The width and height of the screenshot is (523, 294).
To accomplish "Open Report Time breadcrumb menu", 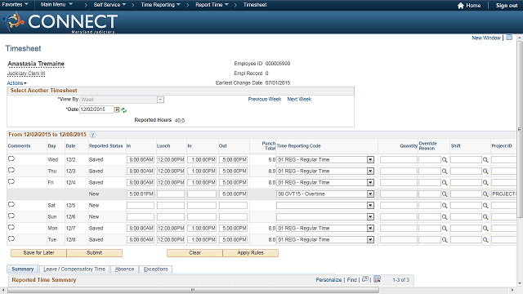I will tap(212, 5).
